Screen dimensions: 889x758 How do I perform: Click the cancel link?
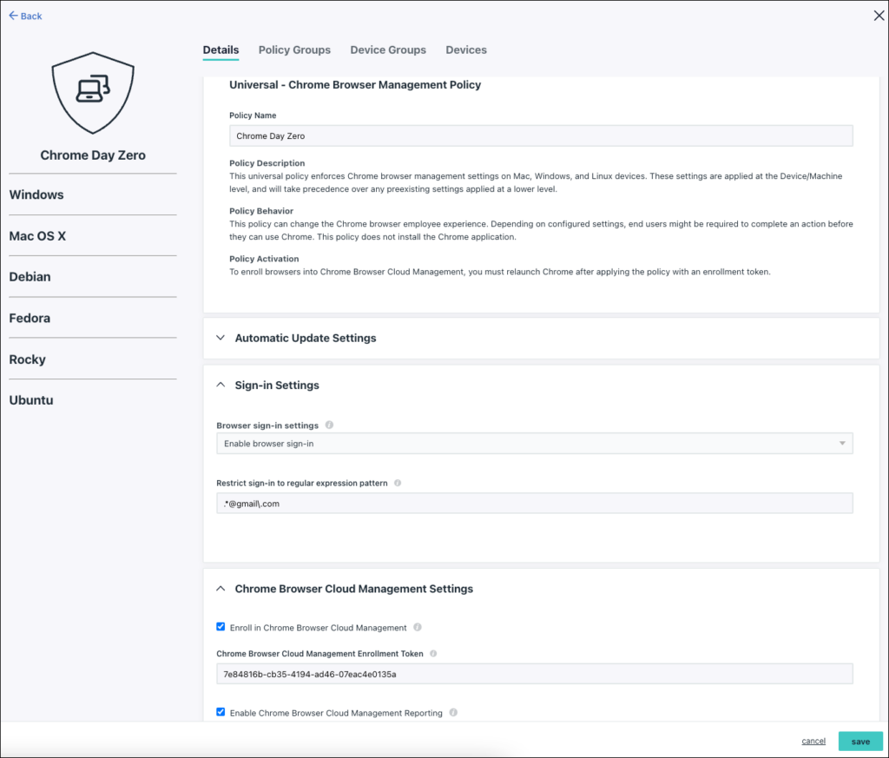[x=813, y=741]
